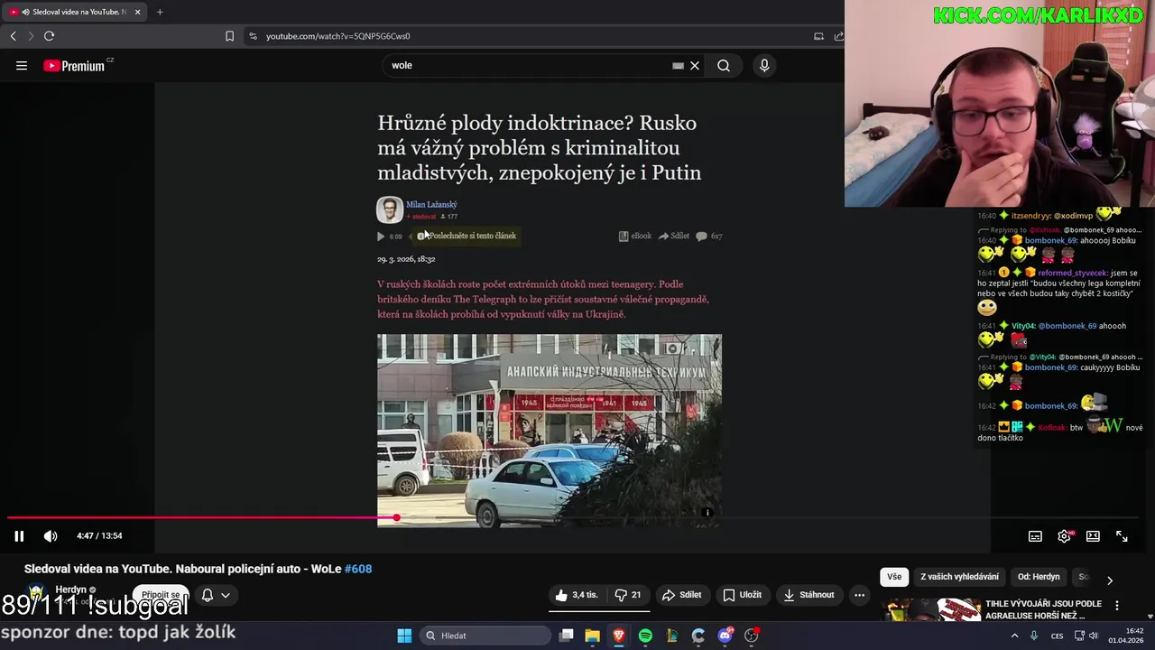This screenshot has height=650, width=1155.
Task: Close the YouTube browser tab
Action: click(138, 12)
